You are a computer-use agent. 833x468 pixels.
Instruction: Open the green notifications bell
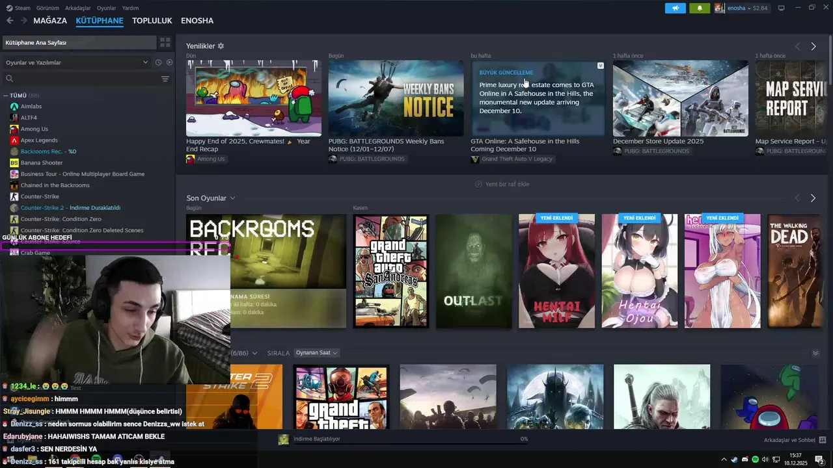(700, 8)
